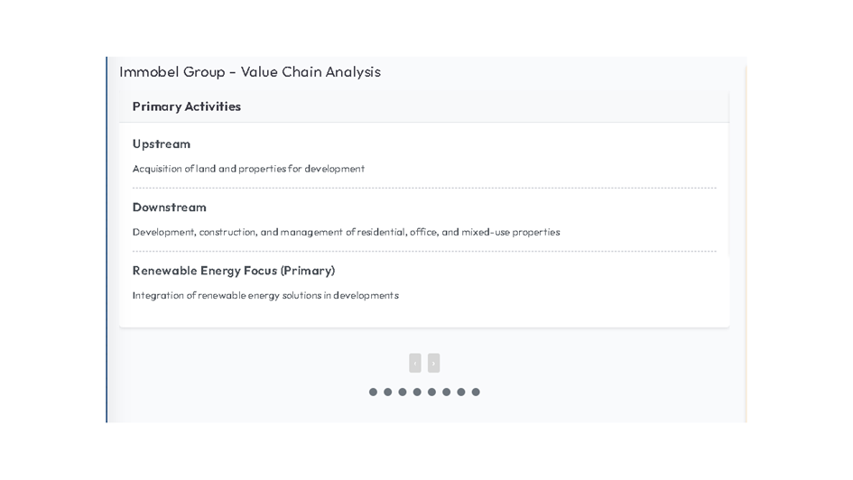Jump to the last pagination dot

[476, 392]
